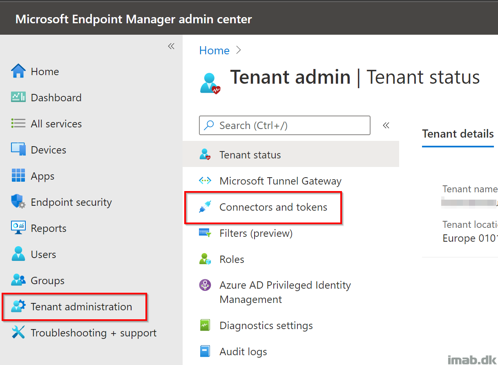Switch to the Tenant details tab
The image size is (498, 365).
click(x=458, y=134)
